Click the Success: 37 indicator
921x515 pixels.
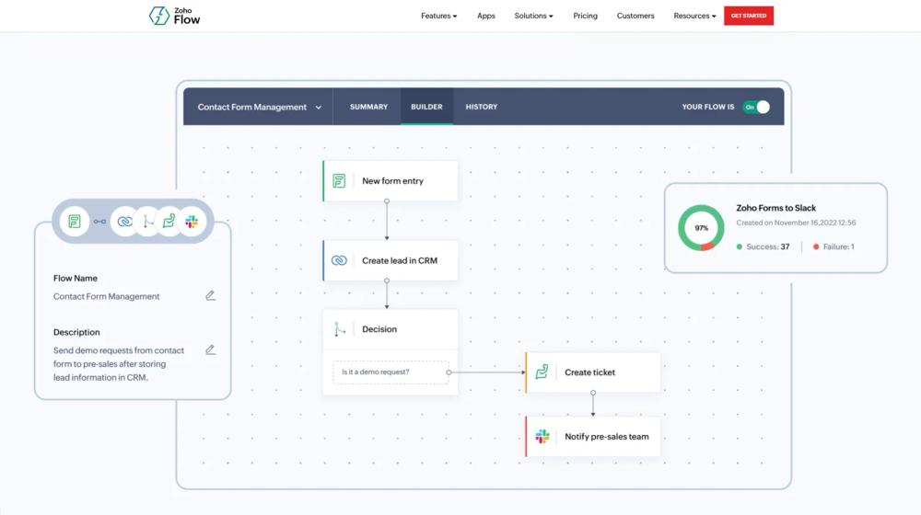click(763, 246)
